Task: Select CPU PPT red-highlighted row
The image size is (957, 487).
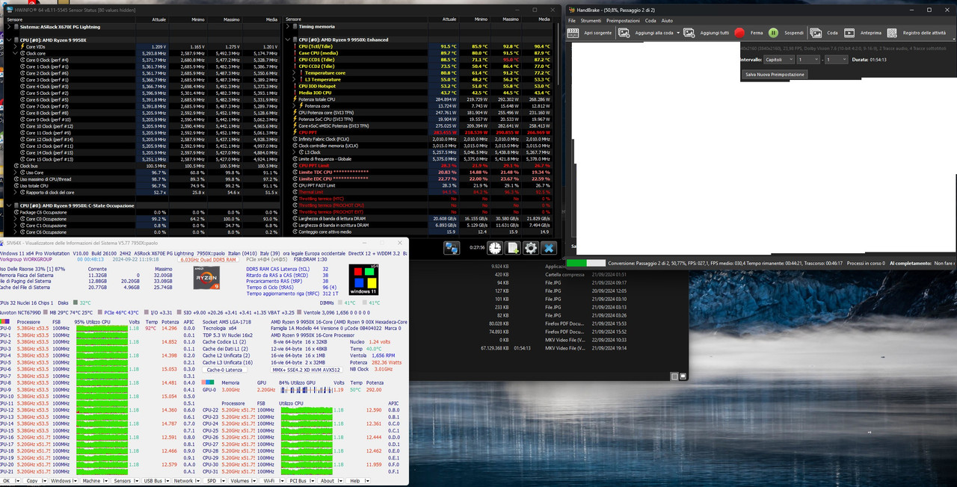Action: tap(421, 132)
